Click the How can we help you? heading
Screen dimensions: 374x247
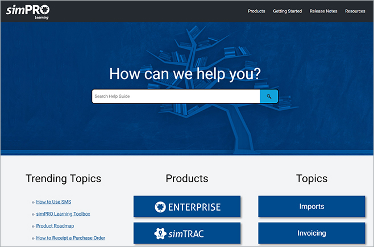(185, 74)
